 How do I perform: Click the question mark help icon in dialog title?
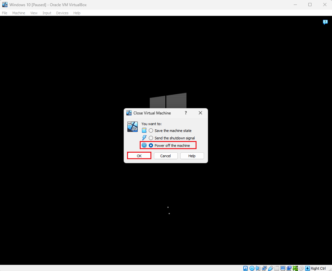(x=186, y=113)
